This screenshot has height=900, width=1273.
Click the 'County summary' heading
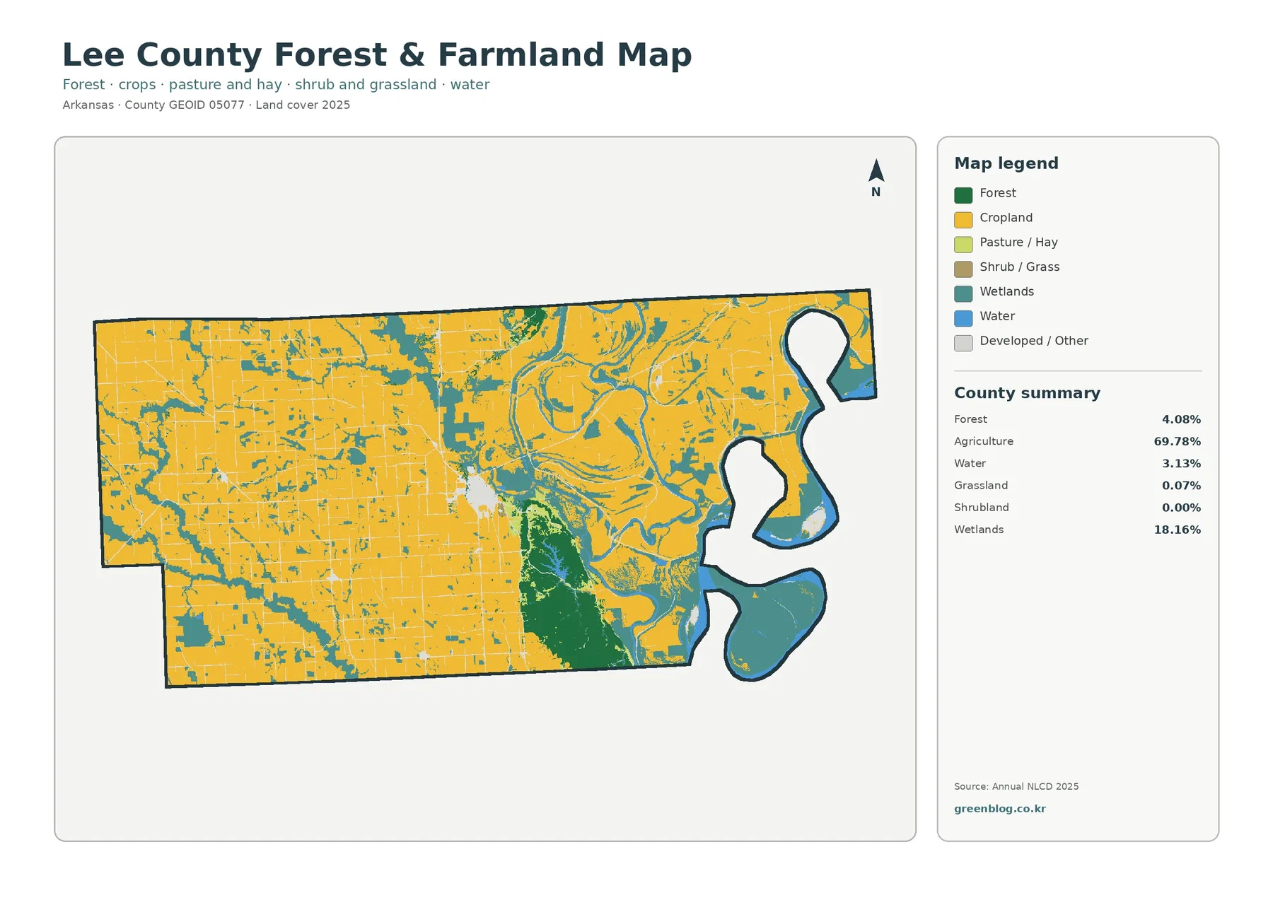[x=1027, y=393]
